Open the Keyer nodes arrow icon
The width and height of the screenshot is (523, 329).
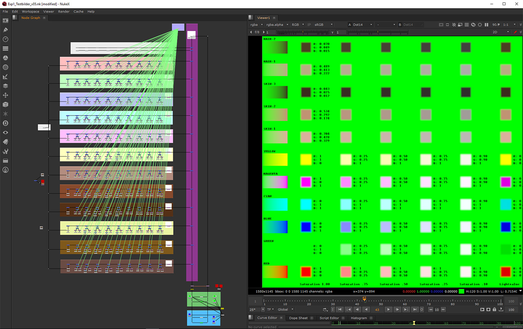(6, 76)
